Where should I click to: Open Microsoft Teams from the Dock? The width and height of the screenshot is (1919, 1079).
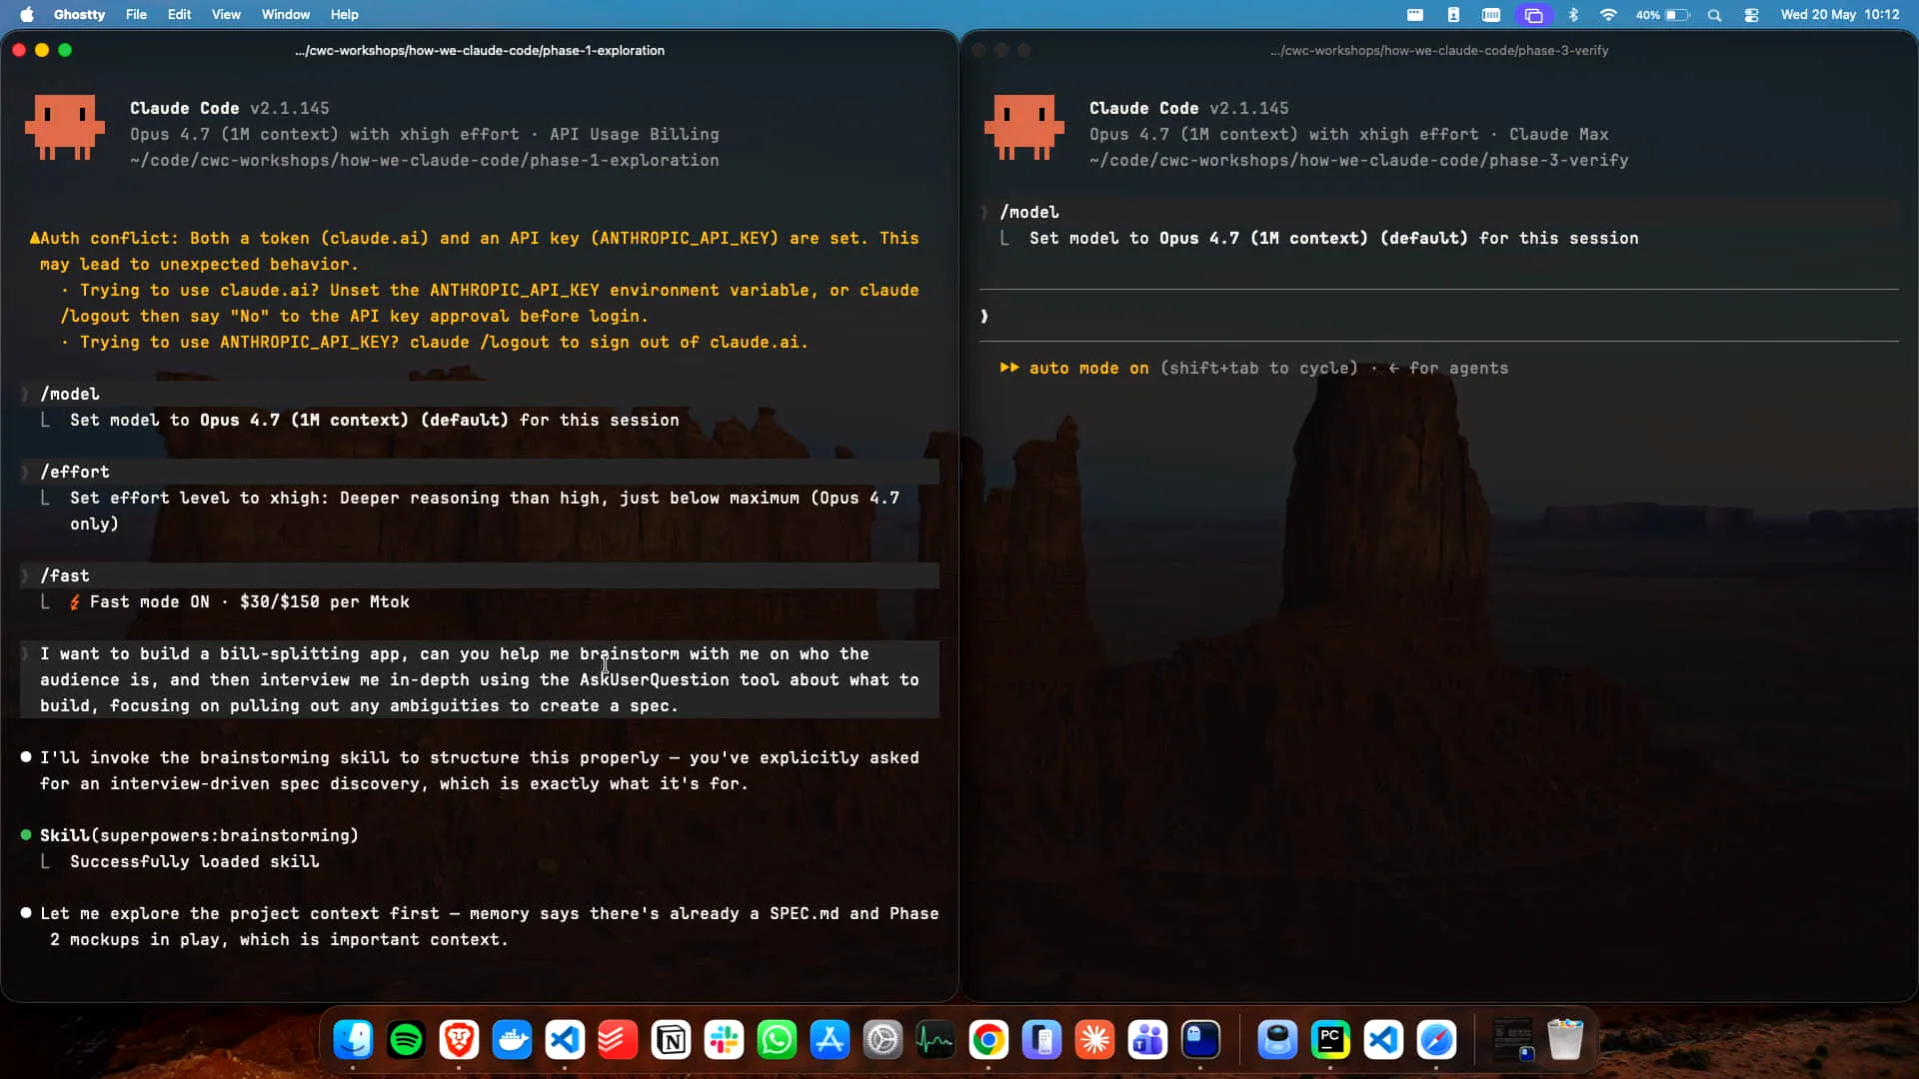1147,1040
